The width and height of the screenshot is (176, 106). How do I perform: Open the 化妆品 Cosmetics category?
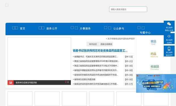point(155,67)
